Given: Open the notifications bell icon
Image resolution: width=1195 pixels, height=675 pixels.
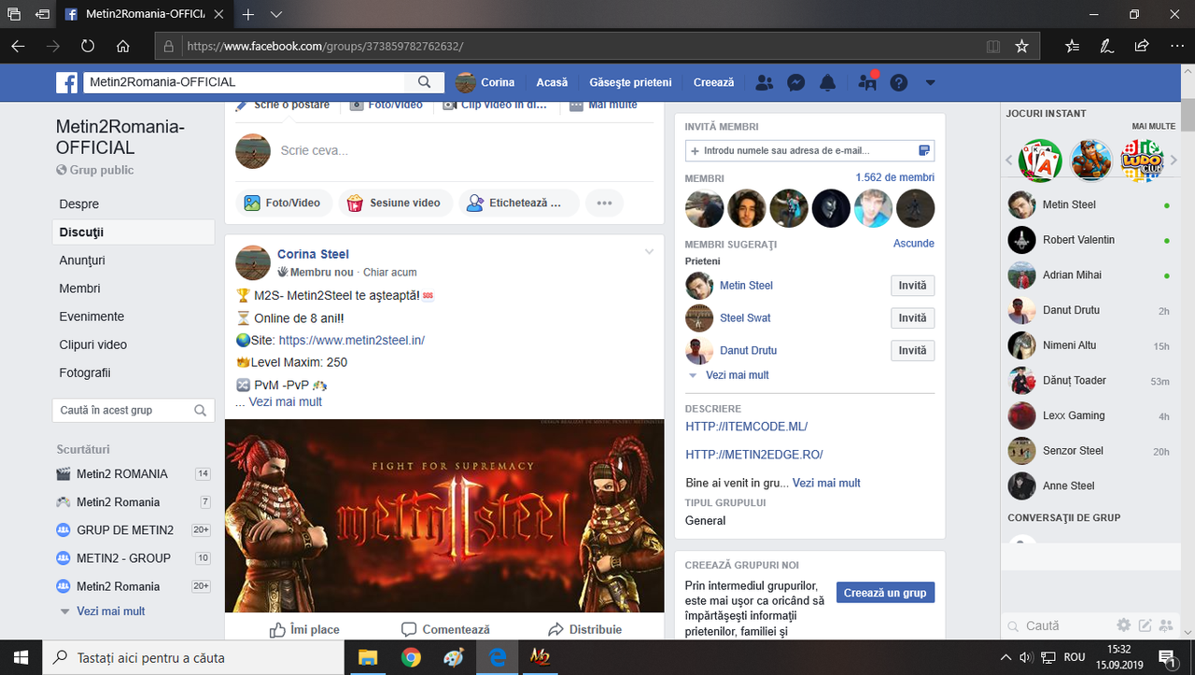Looking at the screenshot, I should click(x=827, y=82).
